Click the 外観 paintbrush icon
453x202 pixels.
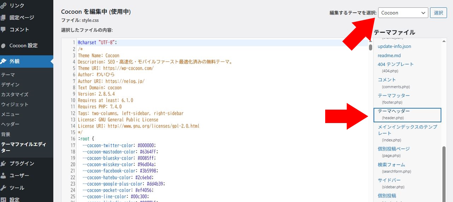pos(3,61)
